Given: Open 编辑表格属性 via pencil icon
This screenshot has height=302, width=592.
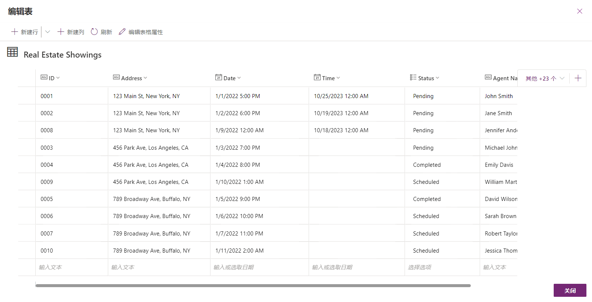Looking at the screenshot, I should tap(122, 32).
